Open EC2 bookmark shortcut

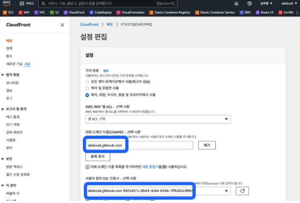tap(8, 12)
